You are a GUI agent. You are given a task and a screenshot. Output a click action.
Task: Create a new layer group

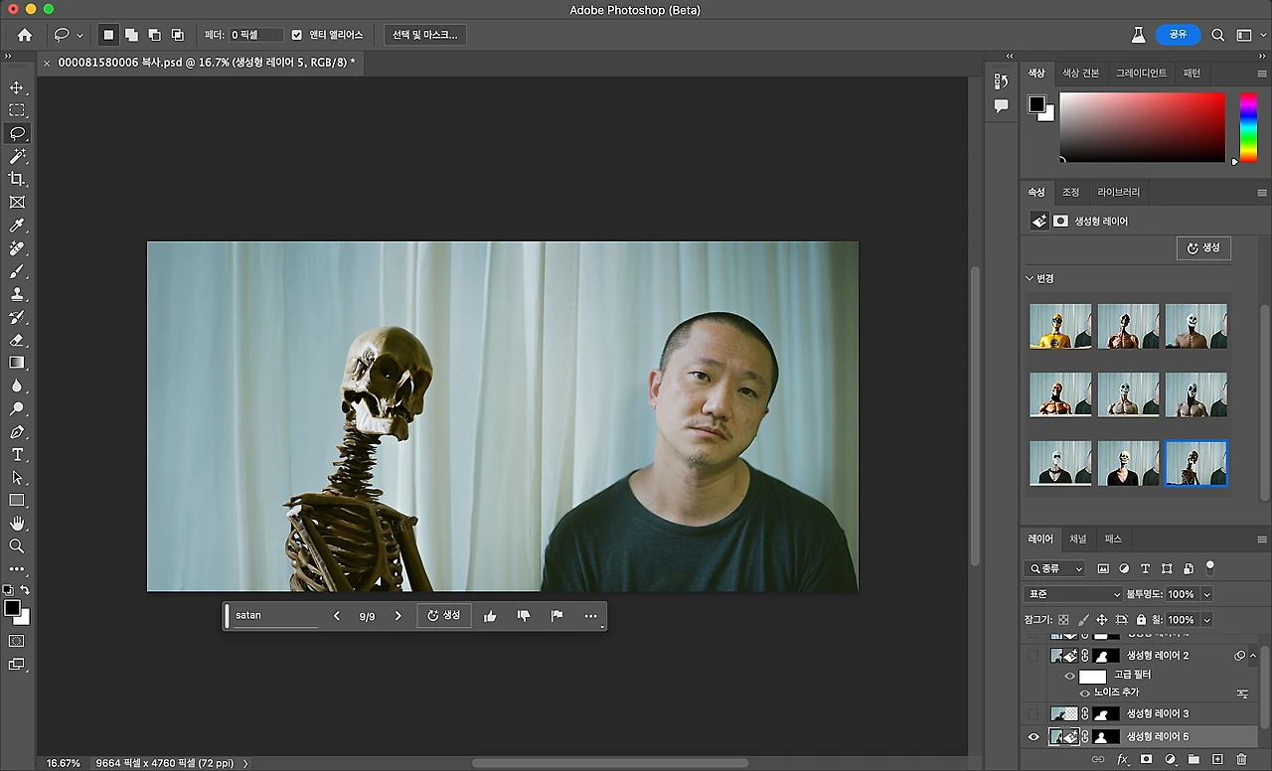coord(1194,760)
